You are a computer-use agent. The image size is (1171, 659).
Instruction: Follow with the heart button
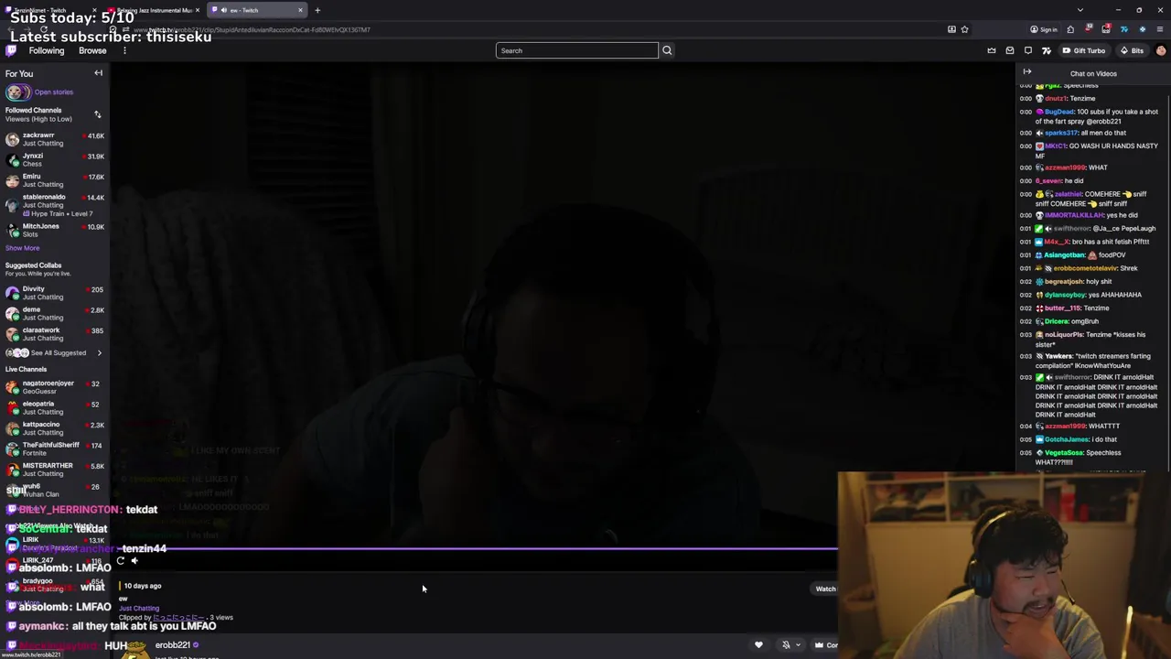[x=758, y=645]
